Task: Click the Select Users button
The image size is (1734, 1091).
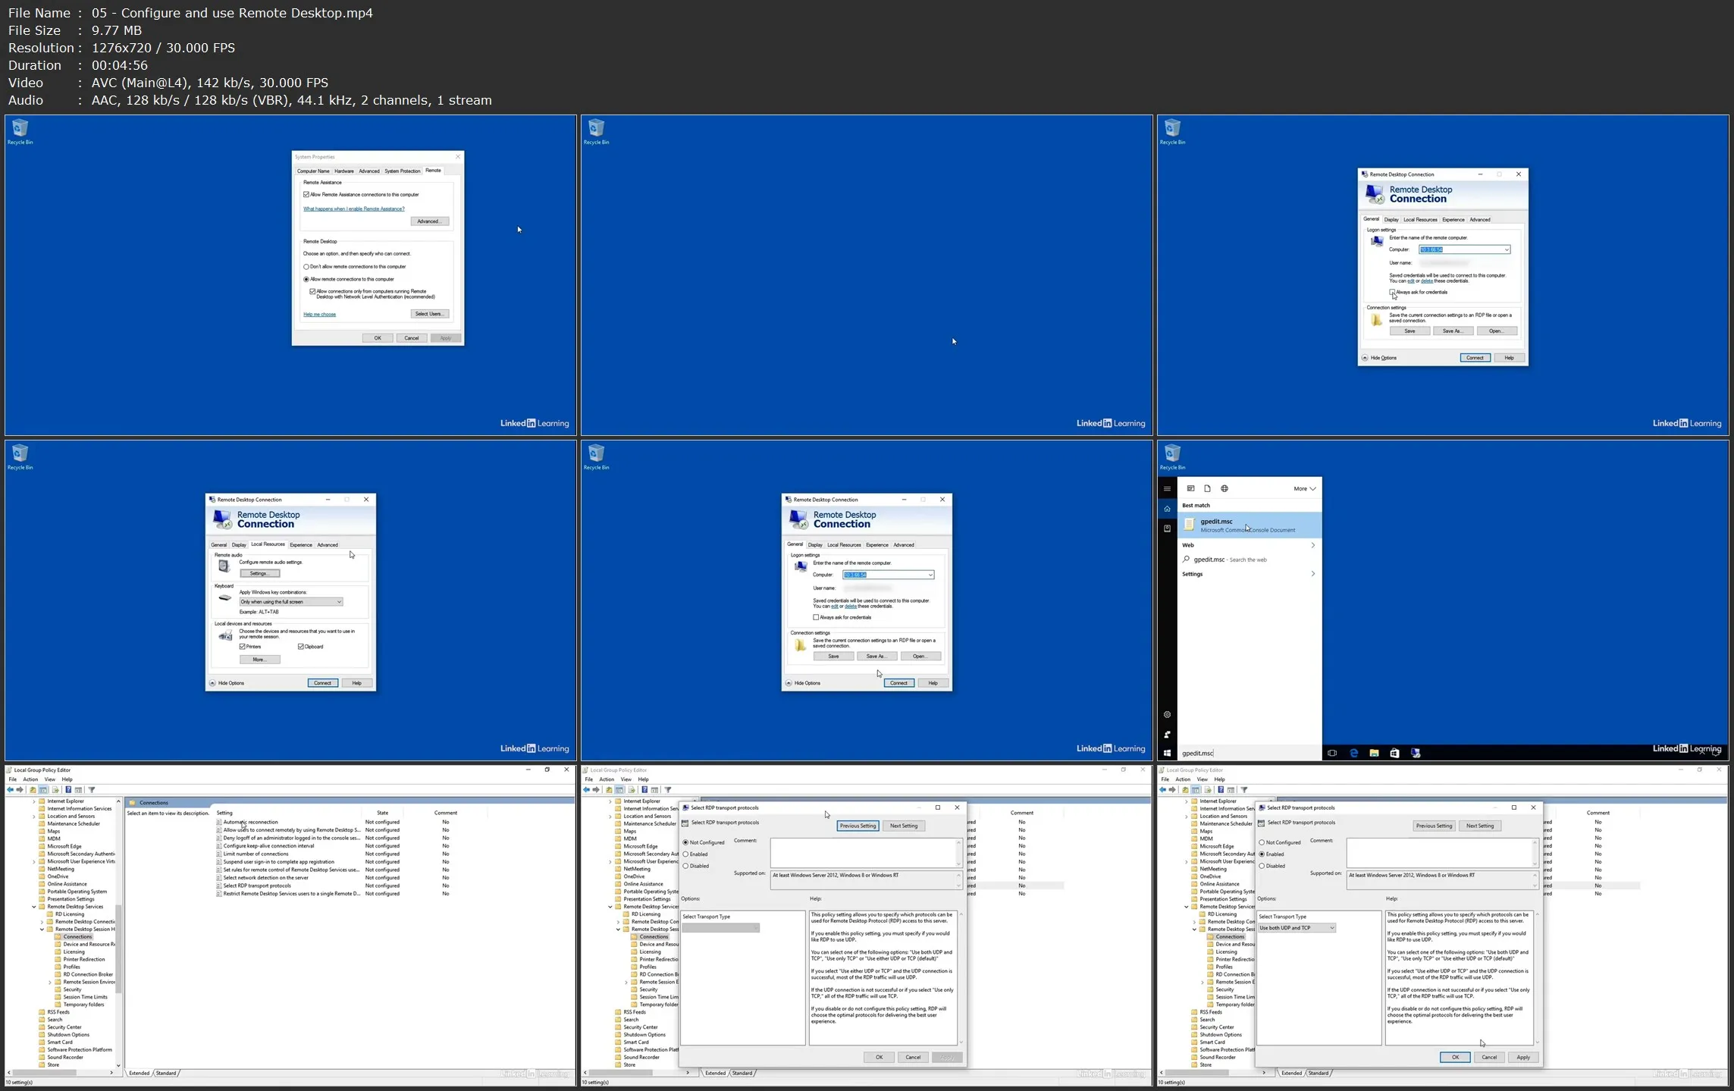Action: [x=430, y=314]
